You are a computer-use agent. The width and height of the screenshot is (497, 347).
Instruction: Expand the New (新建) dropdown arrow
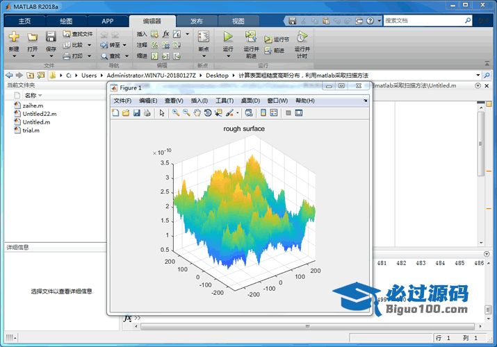[x=14, y=57]
